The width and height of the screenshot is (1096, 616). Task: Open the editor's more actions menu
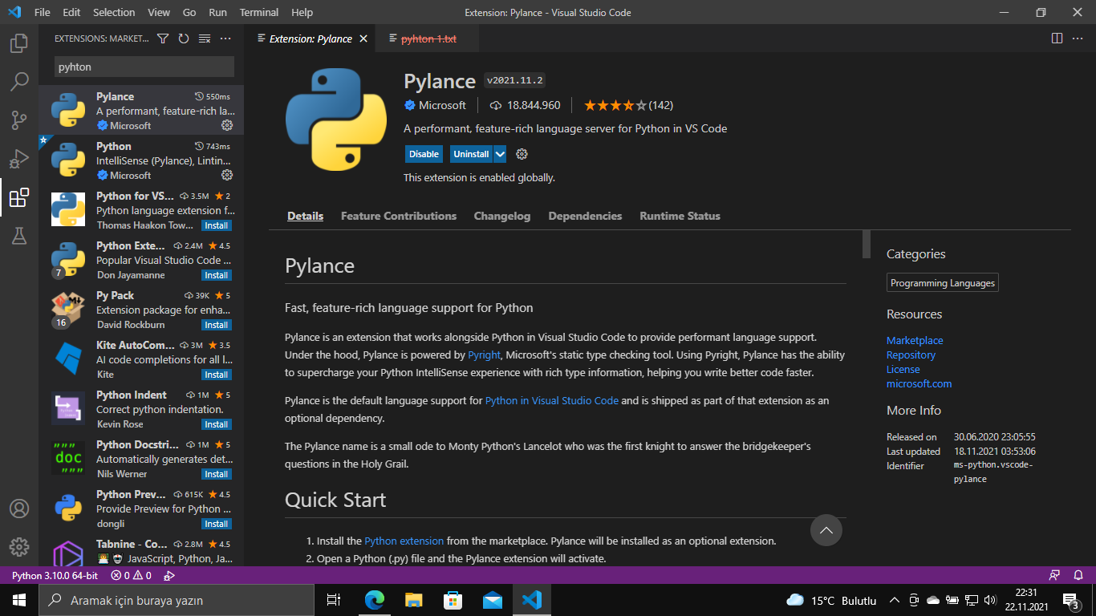pyautogui.click(x=1078, y=38)
